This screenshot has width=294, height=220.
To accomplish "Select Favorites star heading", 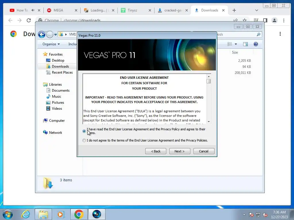I will pos(53,54).
